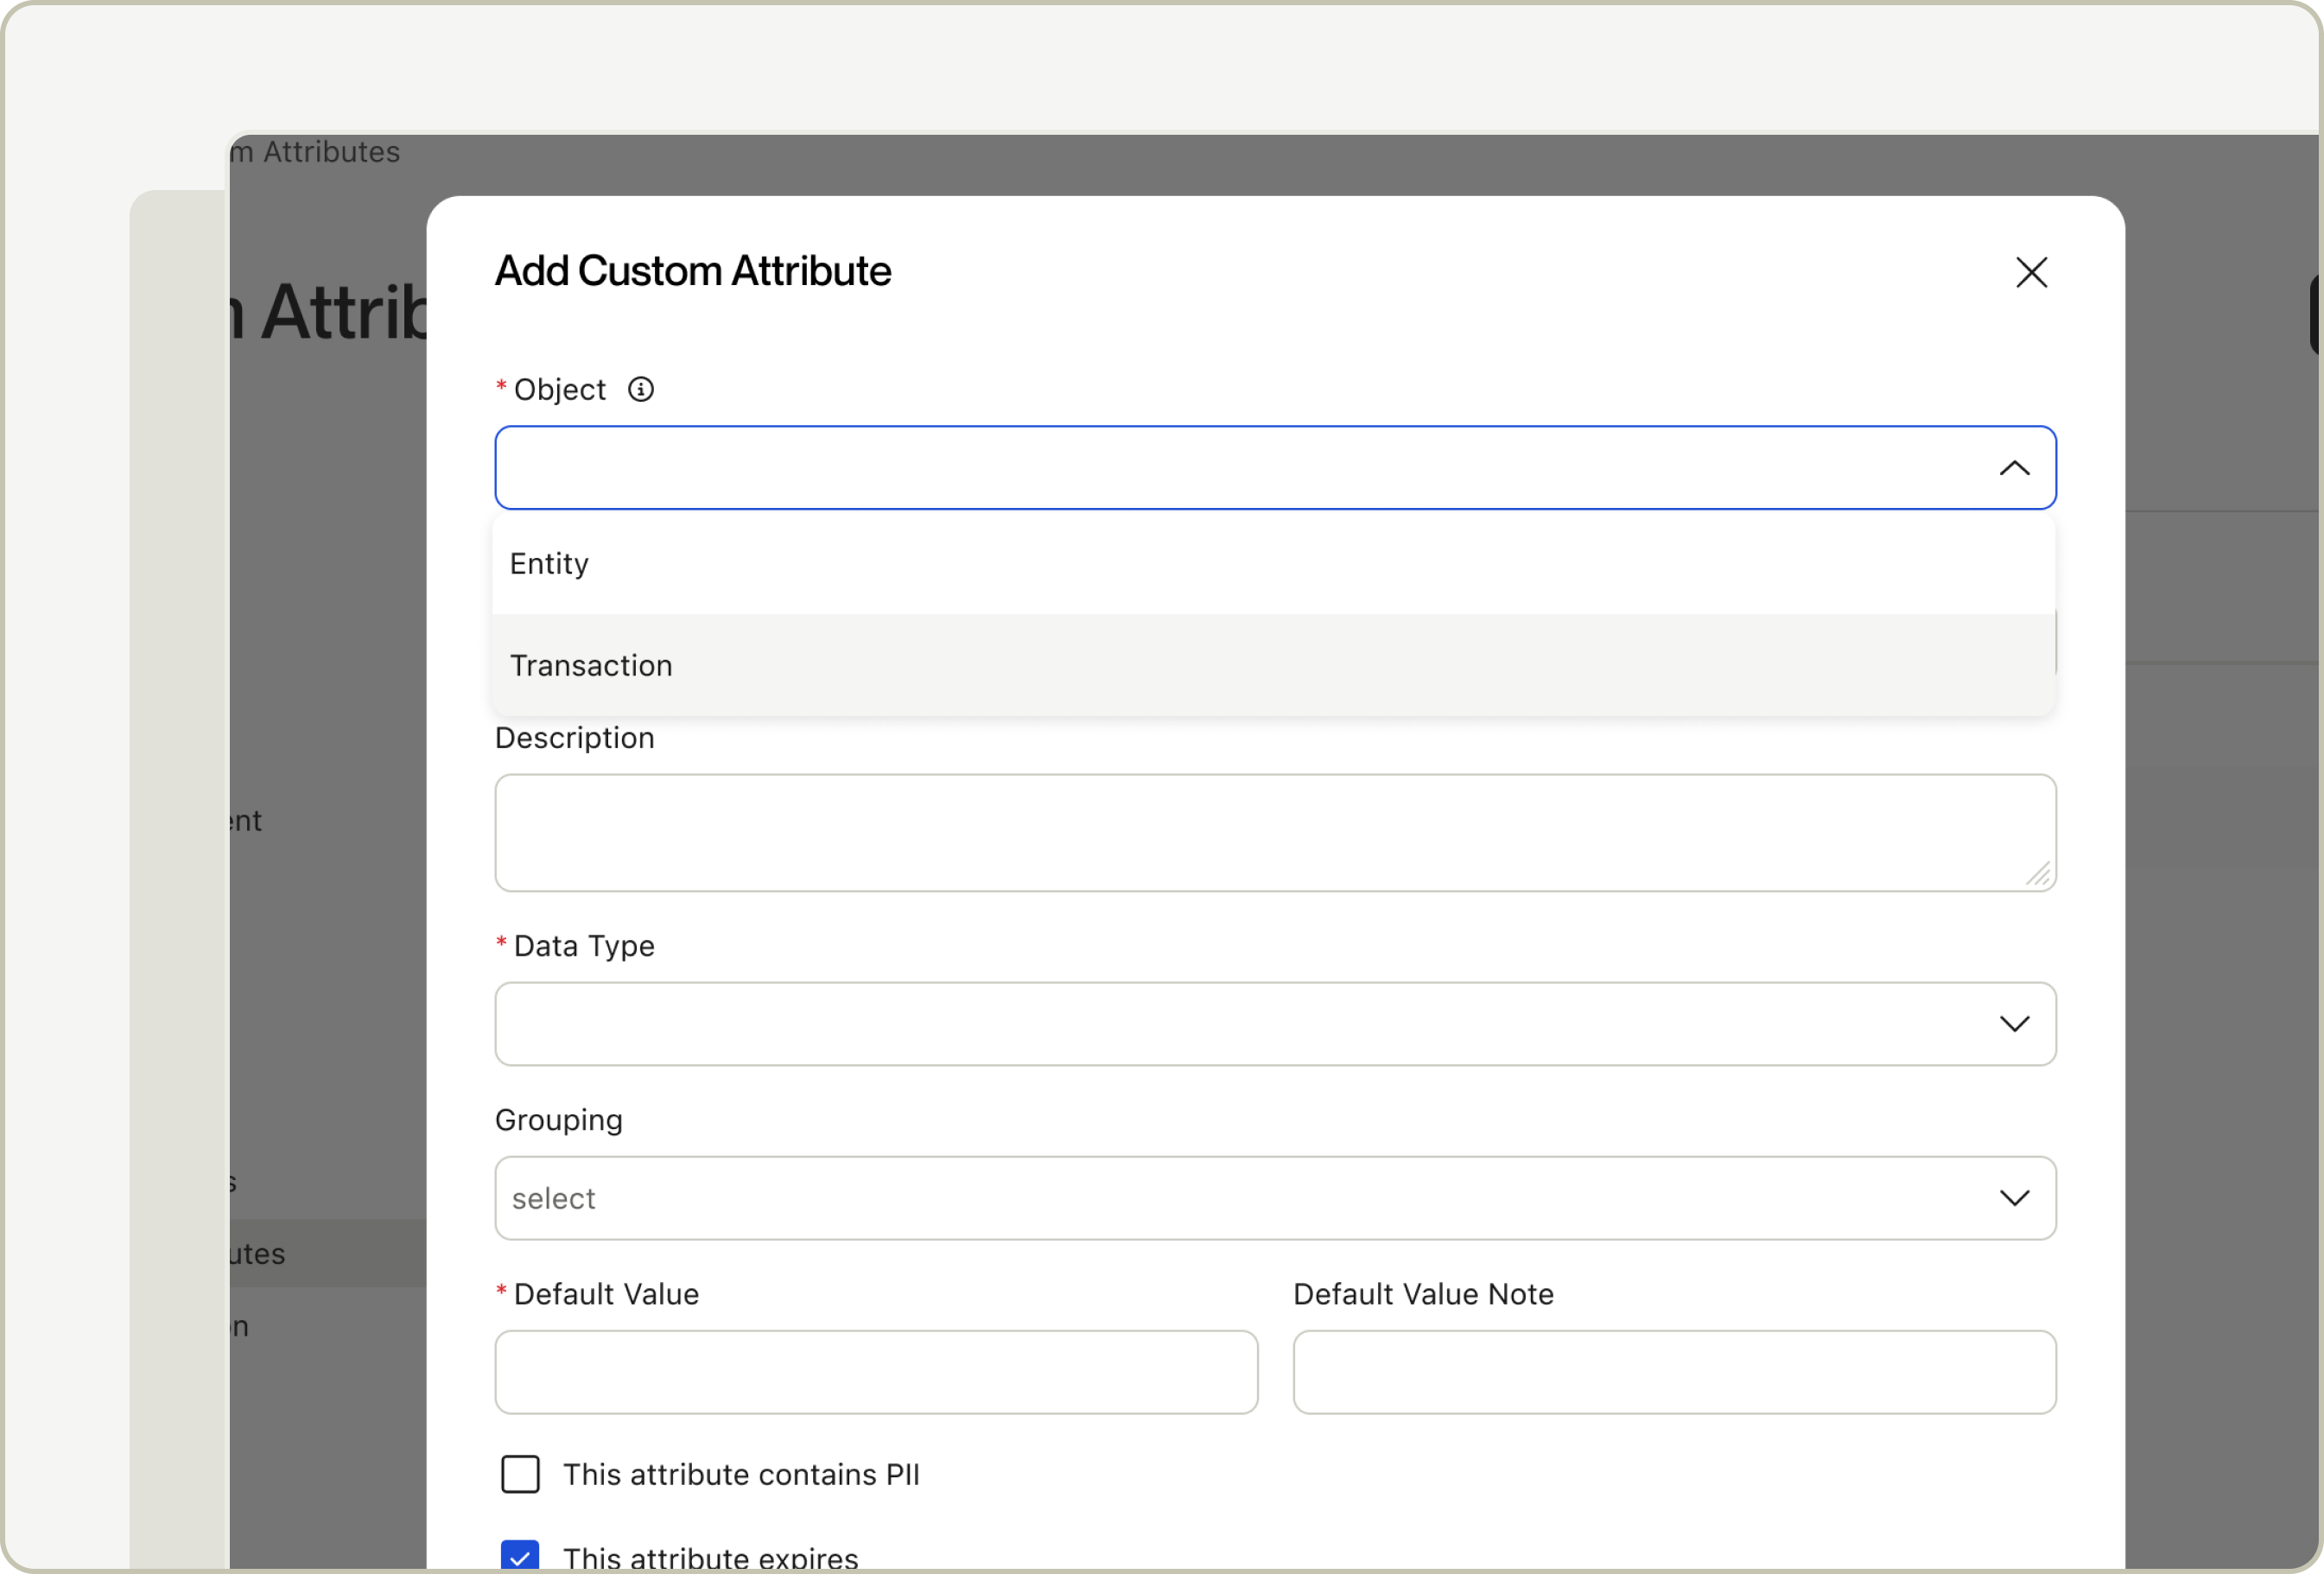Select highlighted sidebar item ending 'utes'
This screenshot has width=2324, height=1574.
(257, 1253)
